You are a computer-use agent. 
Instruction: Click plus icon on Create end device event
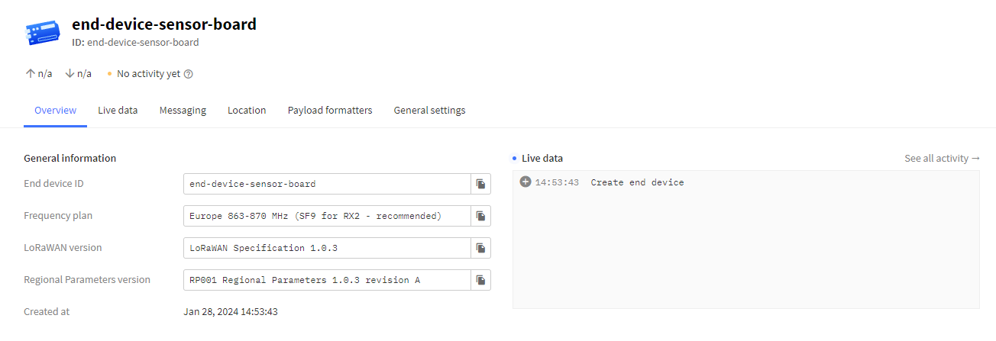tap(525, 182)
